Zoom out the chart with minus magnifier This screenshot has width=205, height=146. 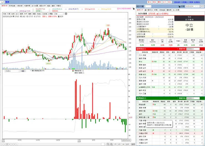[x=108, y=144]
